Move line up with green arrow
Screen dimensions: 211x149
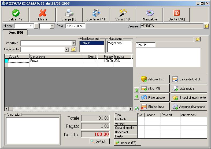click(x=137, y=90)
